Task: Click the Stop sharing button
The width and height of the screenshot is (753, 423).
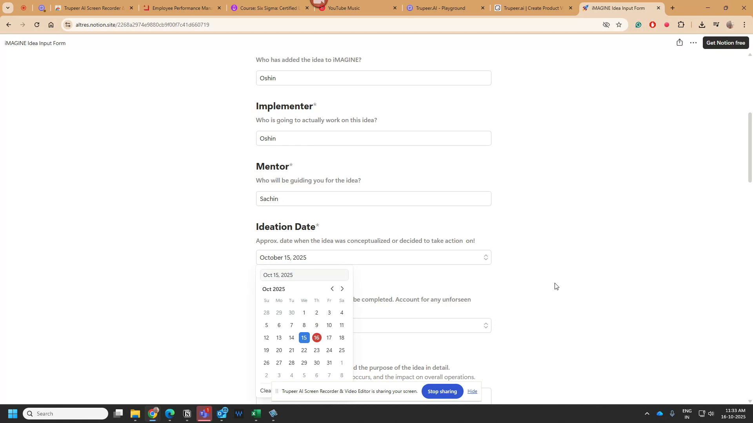Action: (442, 391)
